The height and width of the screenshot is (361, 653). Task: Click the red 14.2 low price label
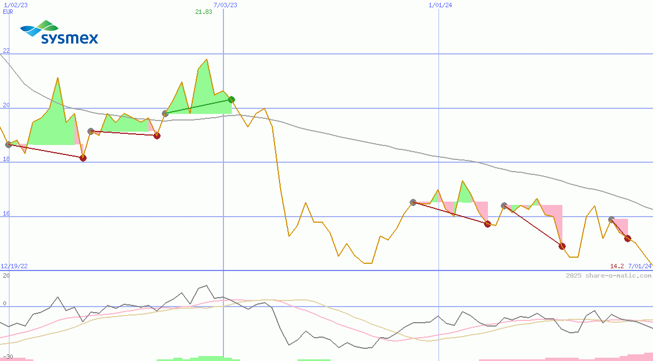(617, 266)
